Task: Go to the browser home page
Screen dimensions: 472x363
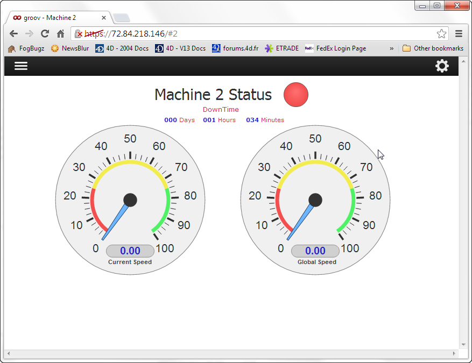Action: (x=60, y=34)
